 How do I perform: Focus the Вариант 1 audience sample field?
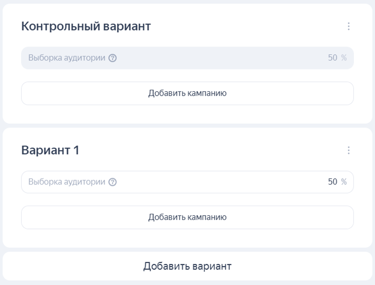click(216, 182)
